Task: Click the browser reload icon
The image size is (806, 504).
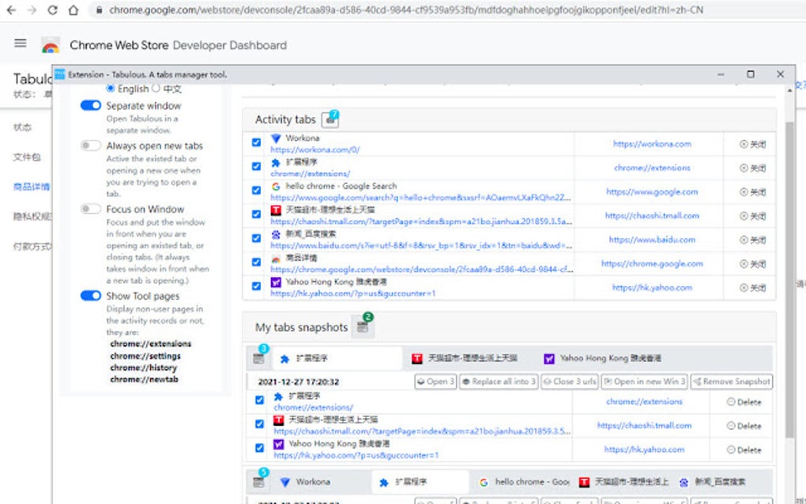Action: click(51, 11)
